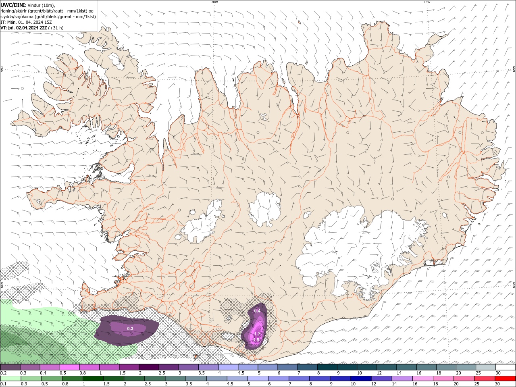Screen dimensions: 516x387
Task: Pick the dark purple snow-scale swatch labeled 2
Action: 148,367
